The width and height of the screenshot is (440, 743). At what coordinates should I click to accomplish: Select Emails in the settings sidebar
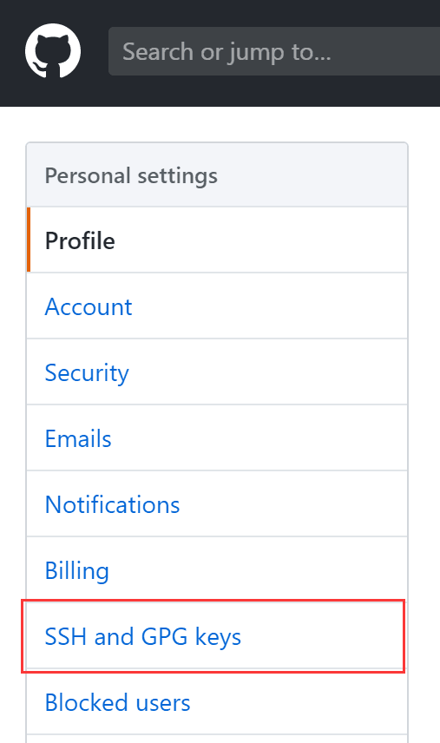pyautogui.click(x=217, y=437)
